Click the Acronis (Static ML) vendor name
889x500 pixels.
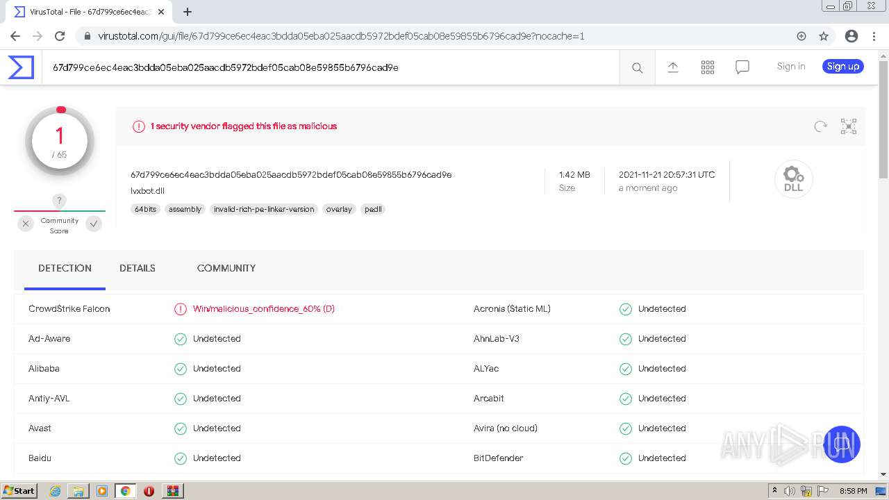pos(512,309)
